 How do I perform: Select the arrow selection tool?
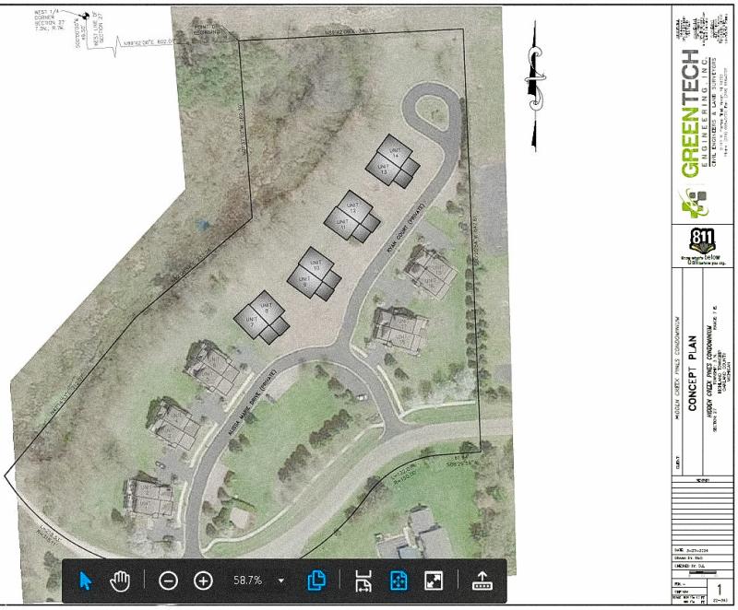(x=87, y=581)
